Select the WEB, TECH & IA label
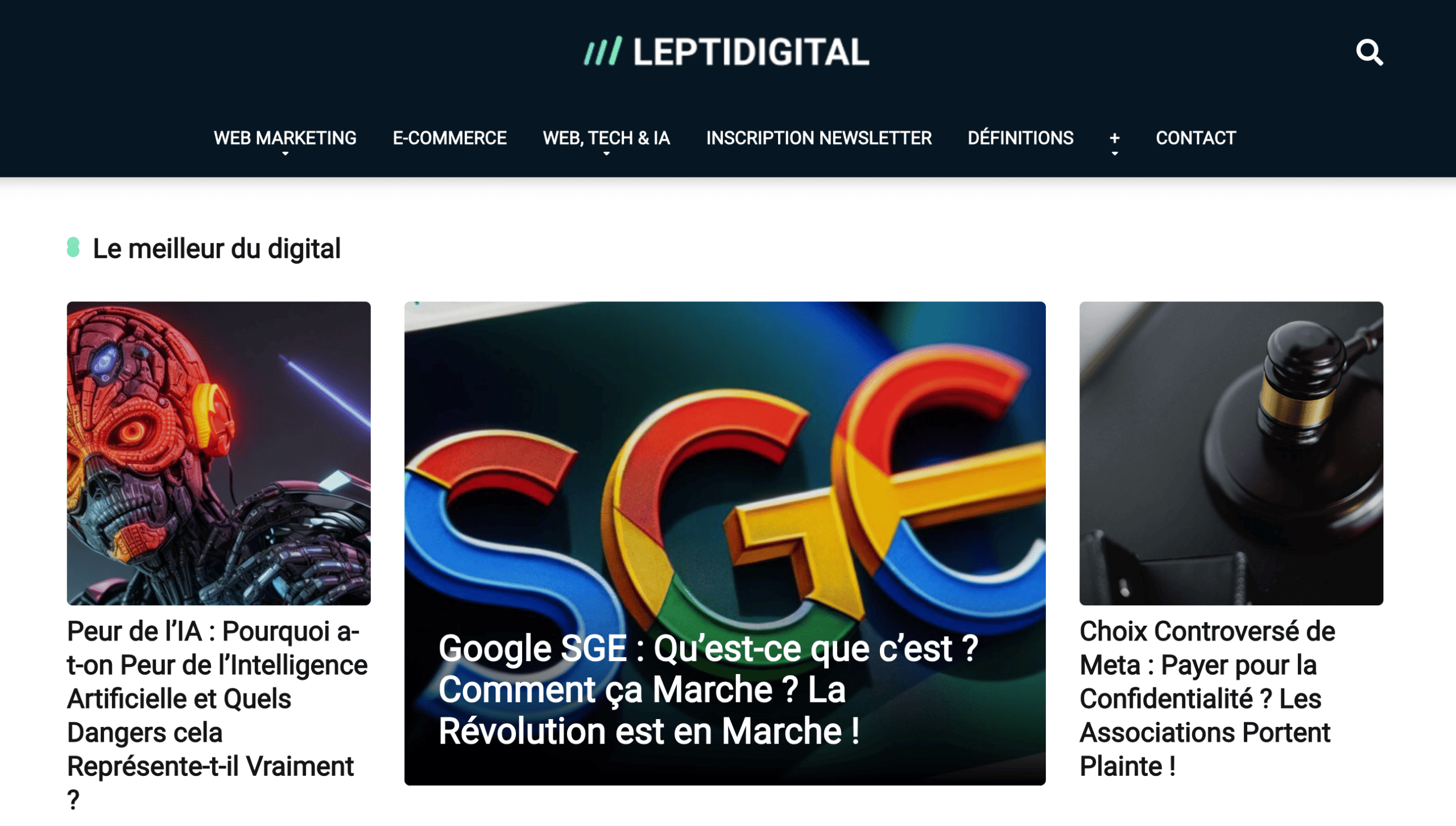 tap(606, 138)
